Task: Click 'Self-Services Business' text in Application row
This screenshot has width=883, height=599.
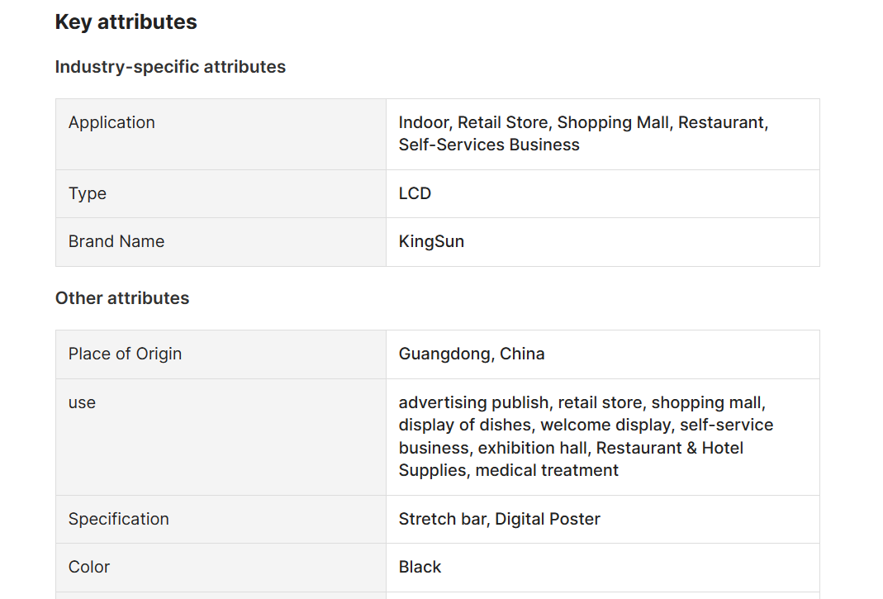Action: (x=489, y=145)
